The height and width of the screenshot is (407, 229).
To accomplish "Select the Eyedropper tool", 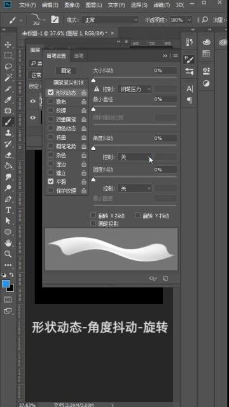I will pyautogui.click(x=8, y=100).
